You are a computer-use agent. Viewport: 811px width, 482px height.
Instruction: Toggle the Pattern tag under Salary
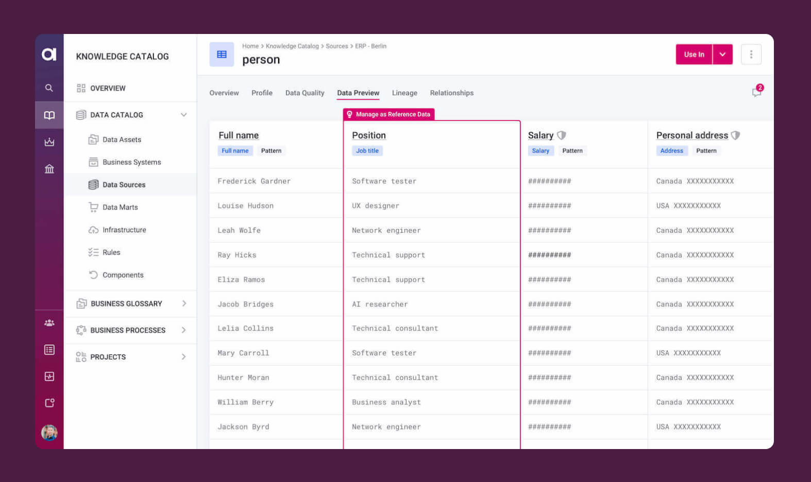pyautogui.click(x=572, y=151)
